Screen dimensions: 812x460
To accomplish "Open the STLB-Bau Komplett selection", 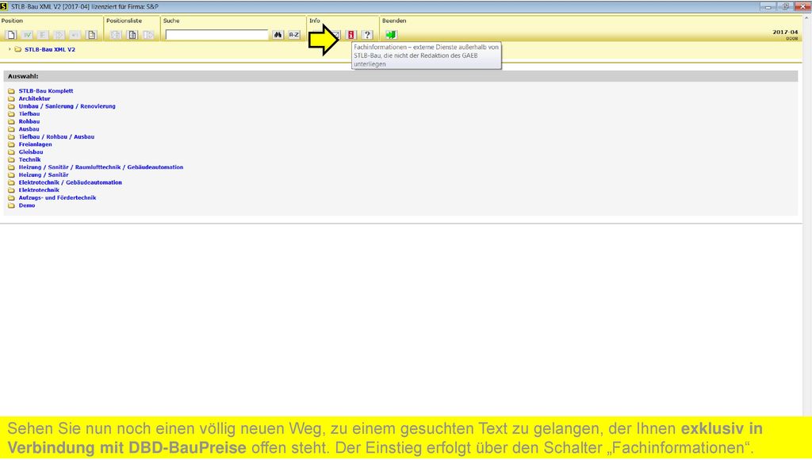I will 46,90.
